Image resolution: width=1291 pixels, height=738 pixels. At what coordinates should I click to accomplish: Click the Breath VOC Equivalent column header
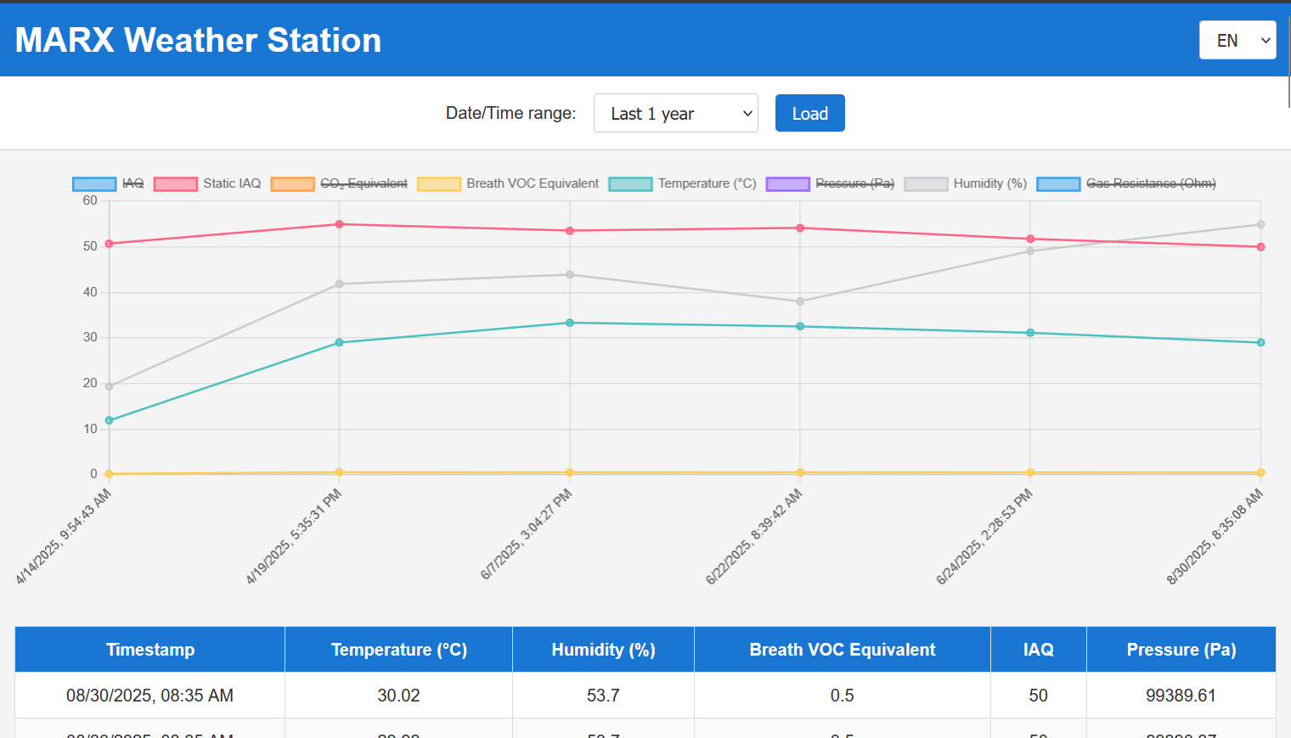click(x=843, y=650)
